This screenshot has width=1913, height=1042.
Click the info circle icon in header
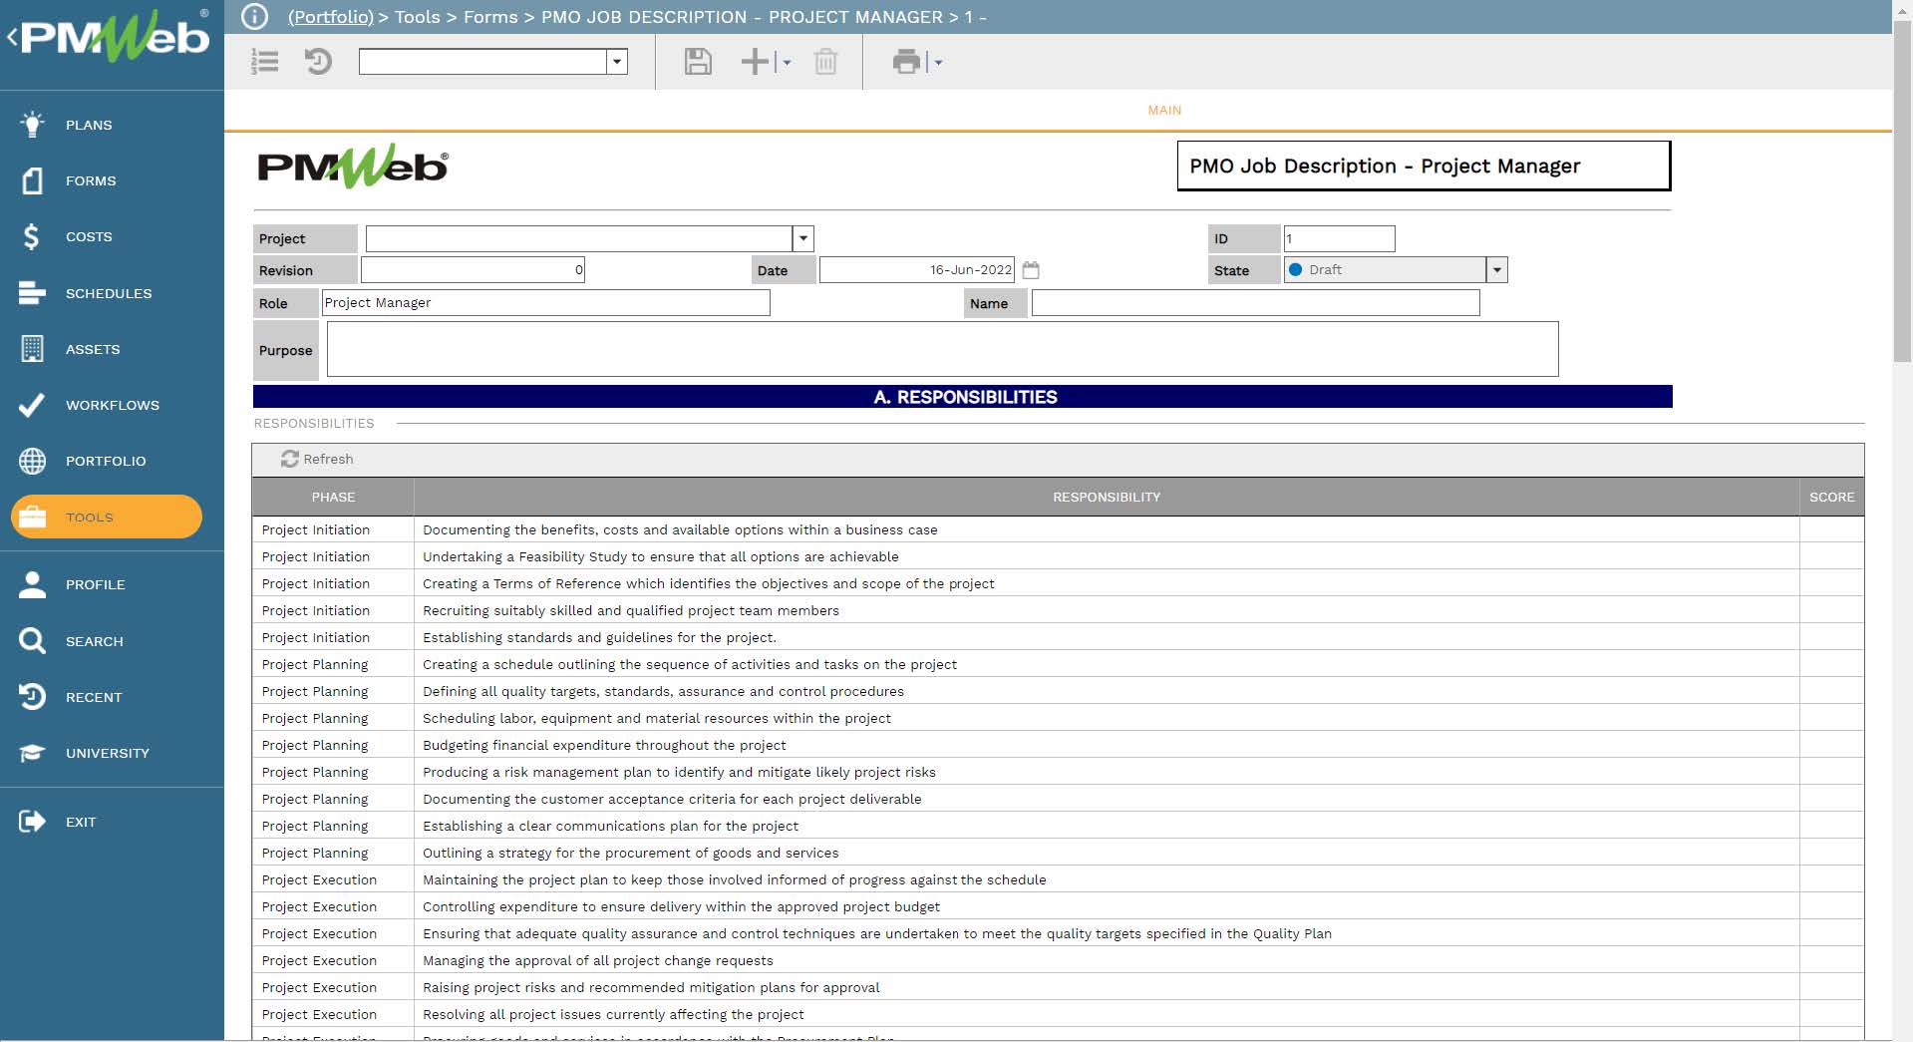click(x=255, y=17)
